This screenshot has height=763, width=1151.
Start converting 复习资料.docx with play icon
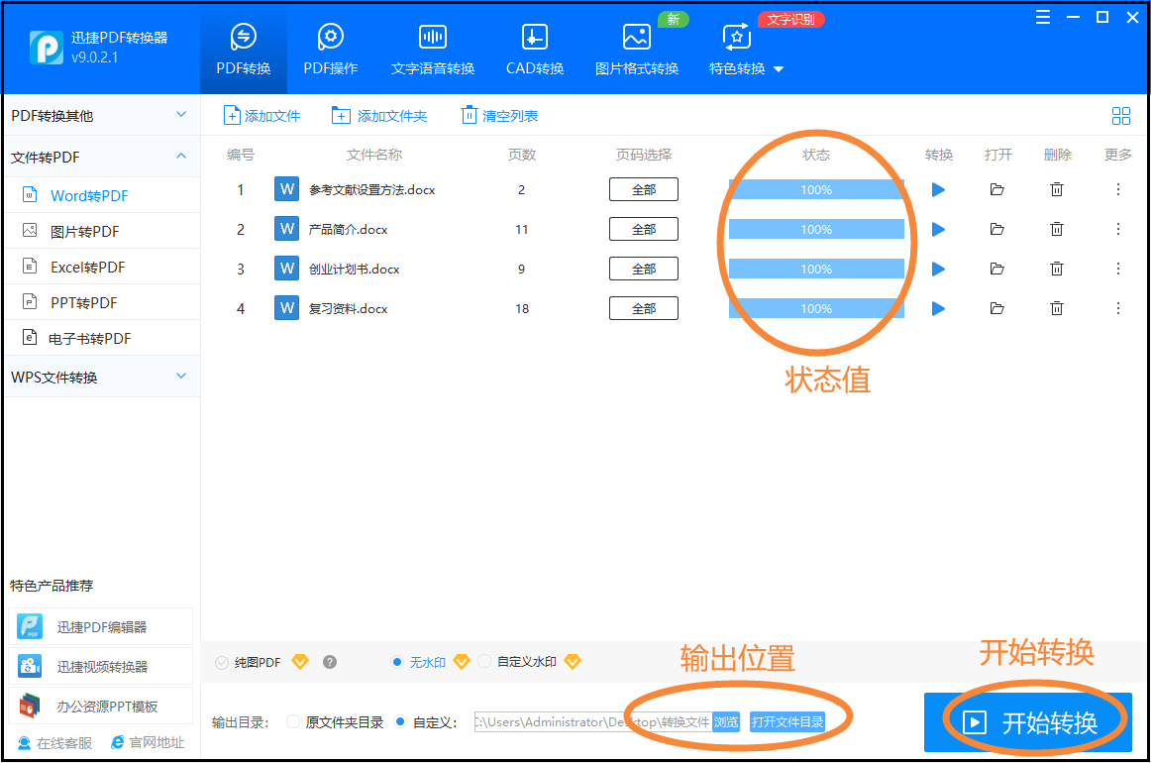tap(938, 308)
